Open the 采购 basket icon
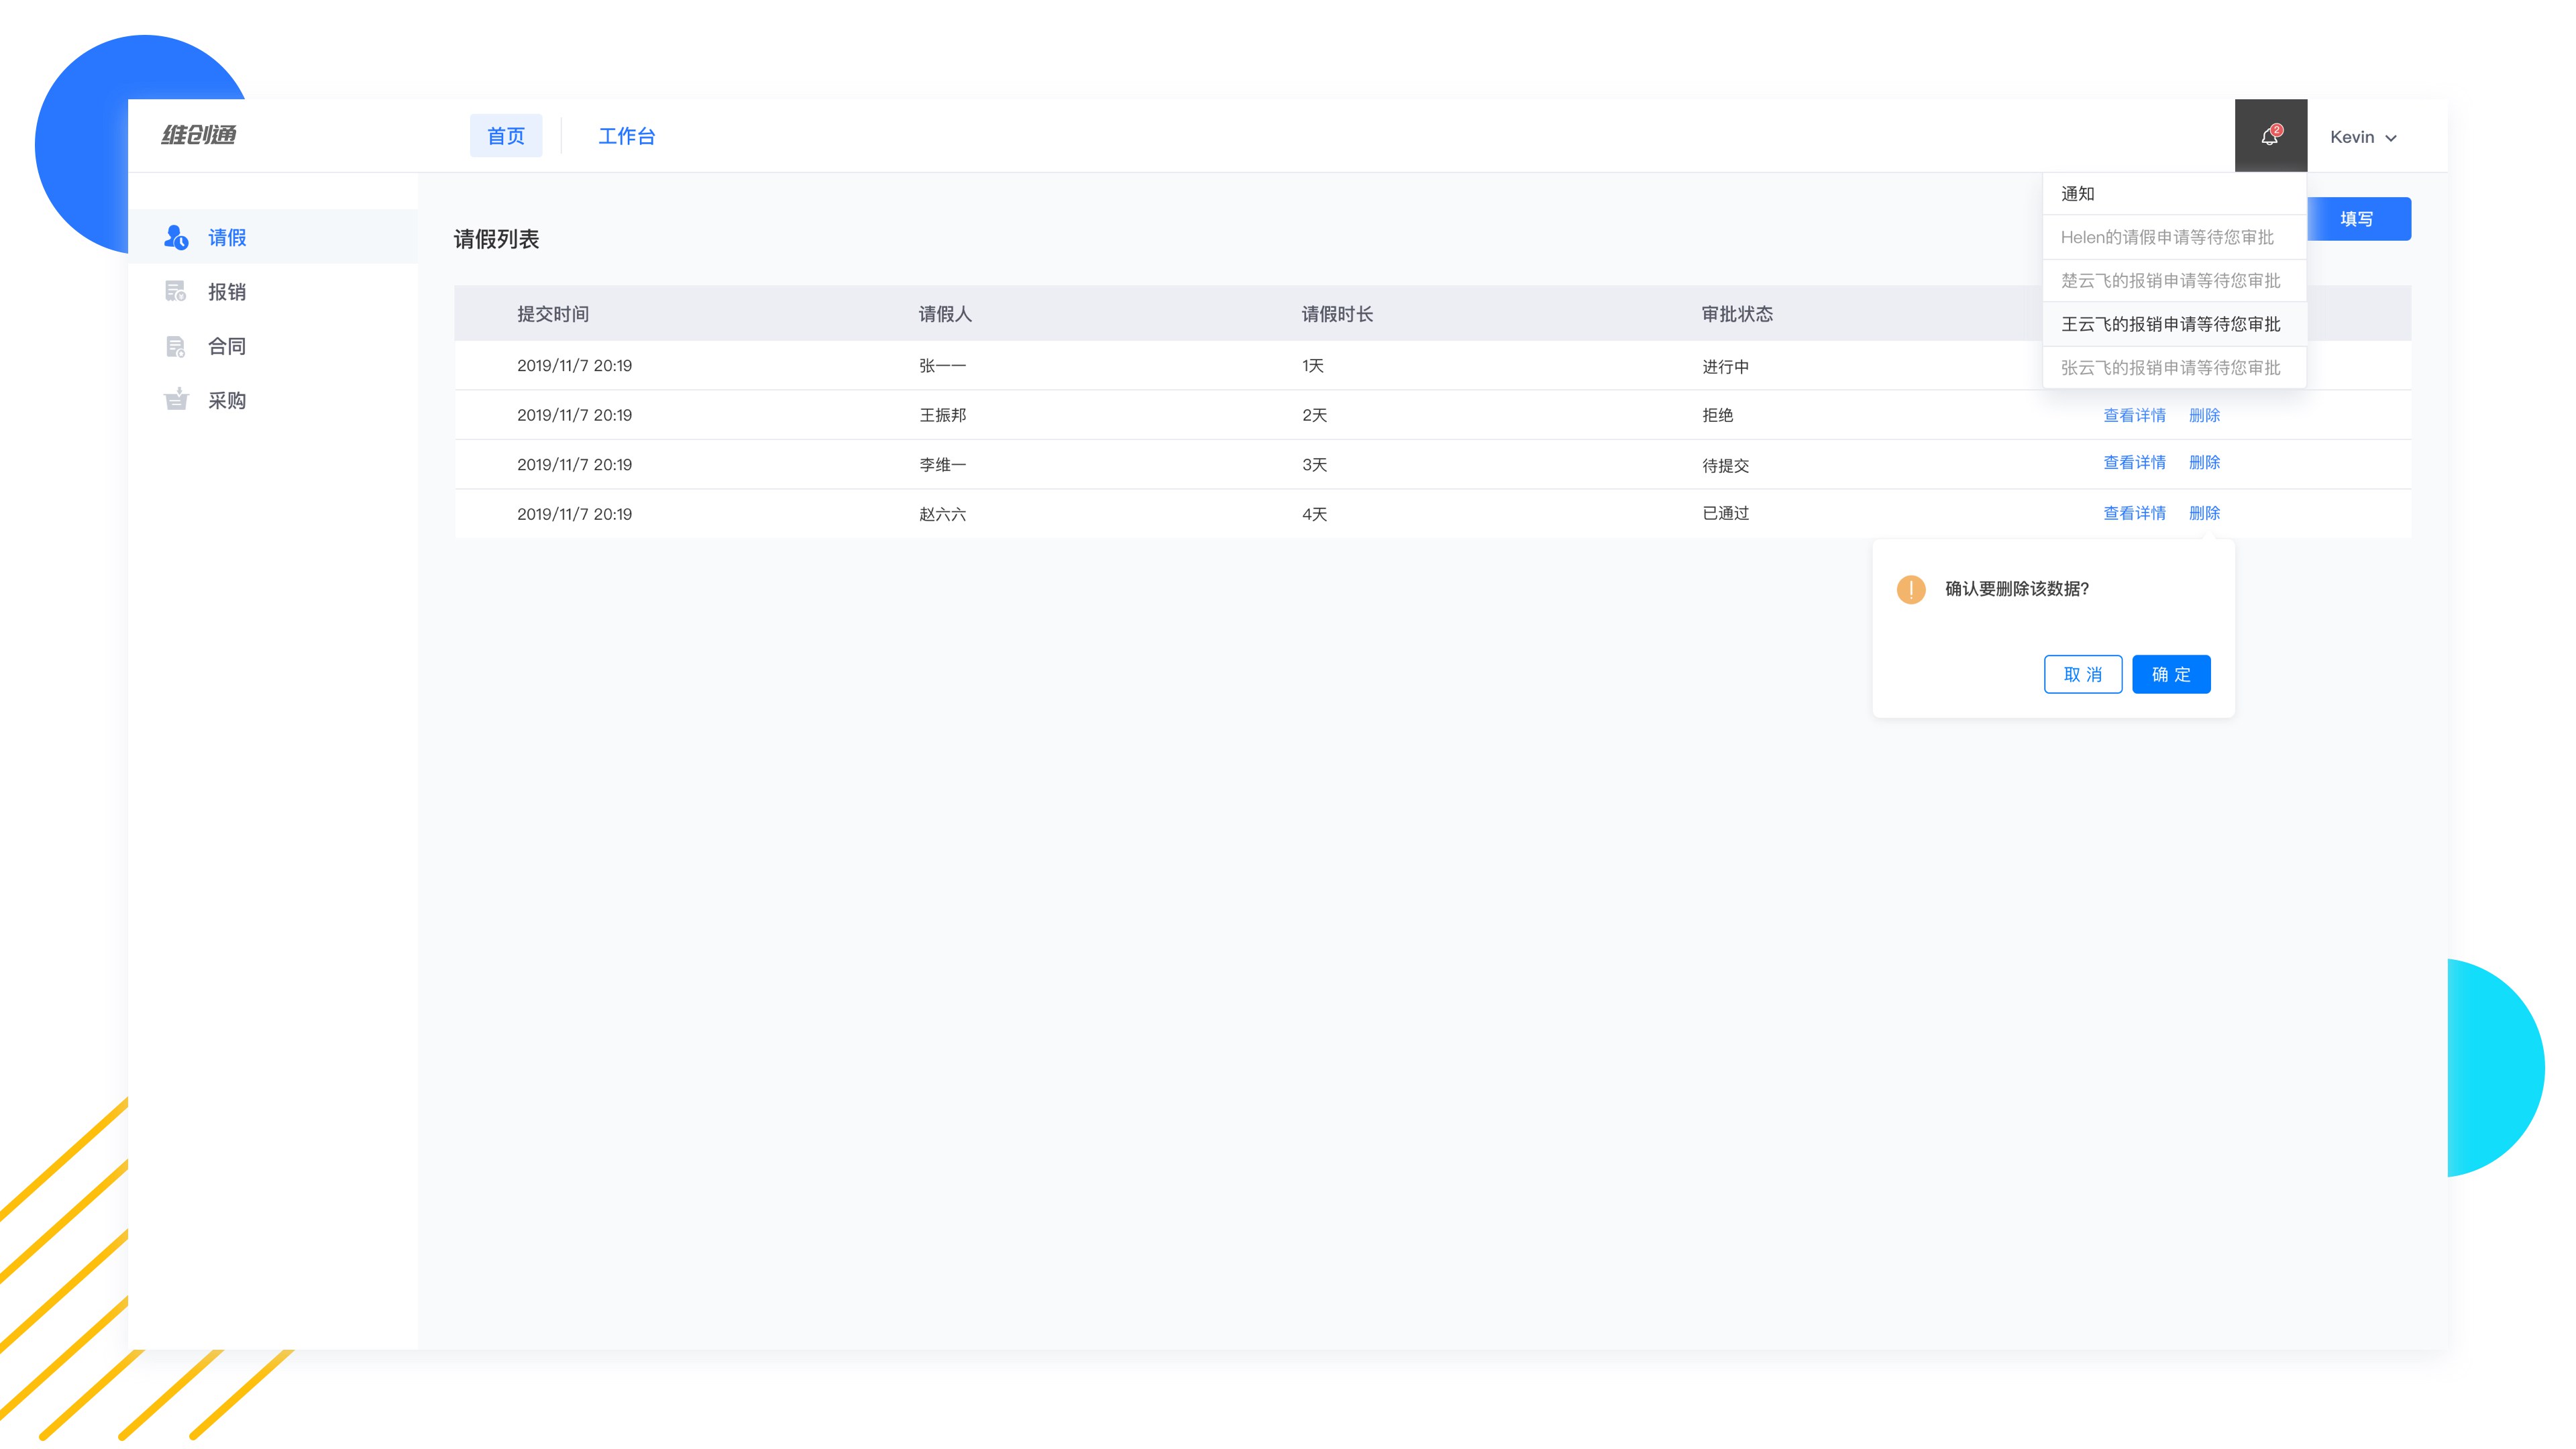Screen dimensions: 2576x1449 [x=176, y=399]
